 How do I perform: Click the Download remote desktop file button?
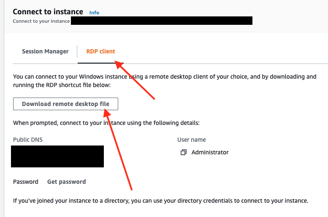click(x=65, y=104)
